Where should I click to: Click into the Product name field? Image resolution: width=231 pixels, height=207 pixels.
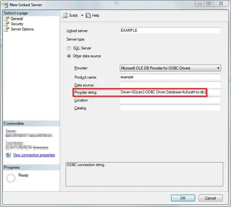coord(170,77)
